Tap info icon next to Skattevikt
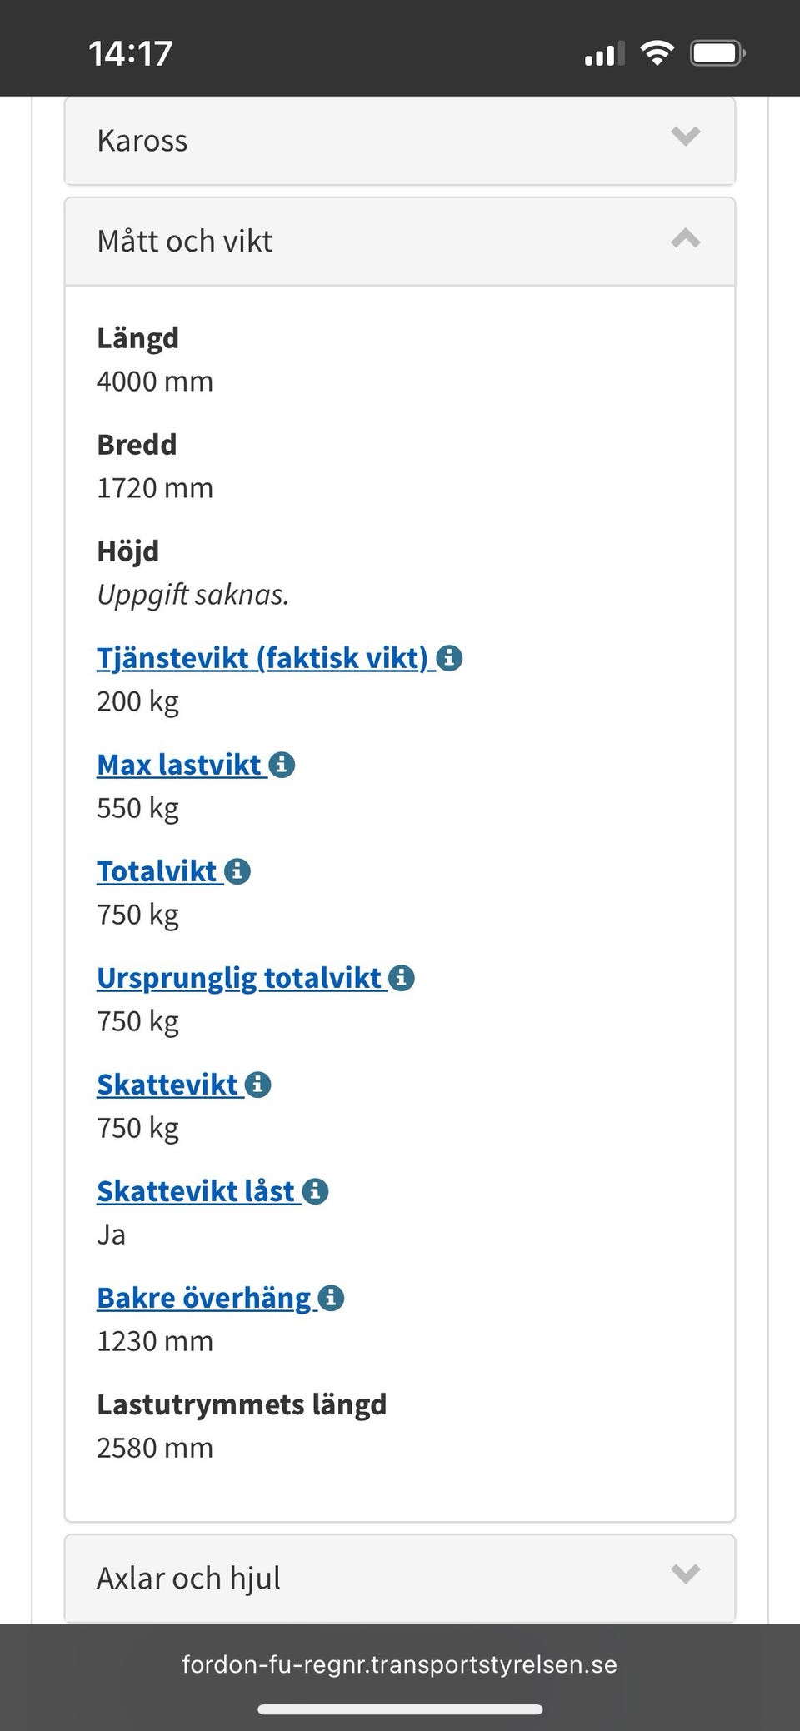 pyautogui.click(x=258, y=1085)
